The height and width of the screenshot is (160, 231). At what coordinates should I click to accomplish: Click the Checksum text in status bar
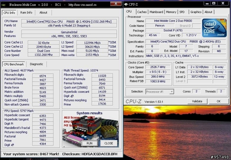point(90,154)
